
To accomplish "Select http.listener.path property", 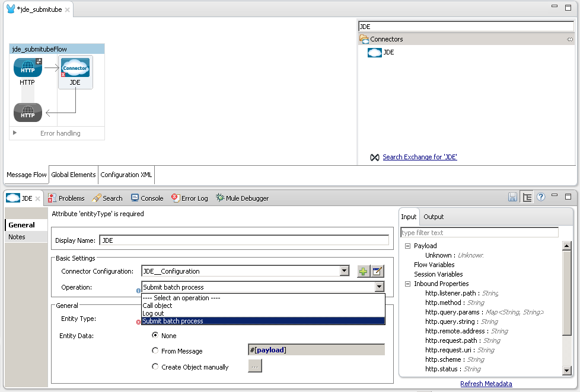I will [461, 293].
